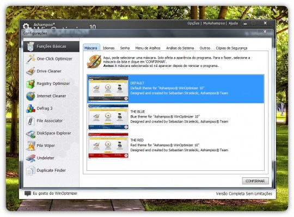The width and height of the screenshot is (294, 217).
Task: Open DiskSpace Explorer icon
Action: coord(30,134)
